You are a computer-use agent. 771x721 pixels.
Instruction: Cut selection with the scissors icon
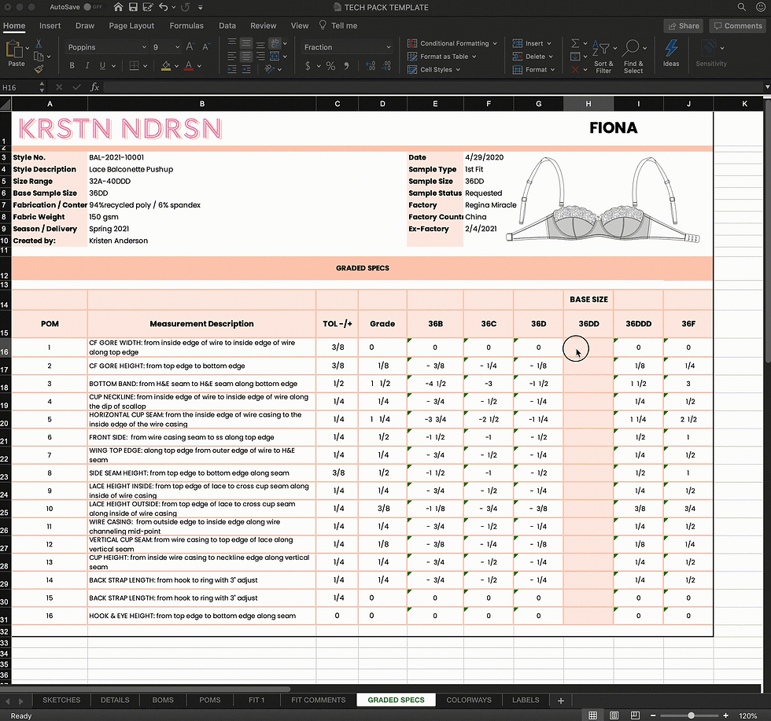click(x=39, y=43)
